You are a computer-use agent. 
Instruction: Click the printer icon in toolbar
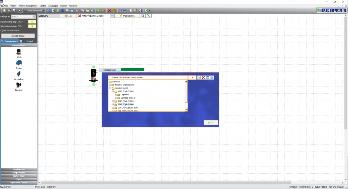pyautogui.click(x=58, y=11)
